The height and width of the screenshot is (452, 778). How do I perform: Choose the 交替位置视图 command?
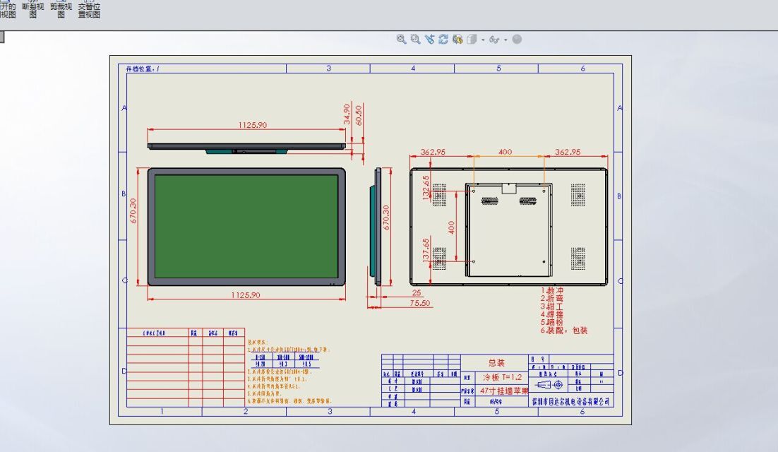(89, 10)
